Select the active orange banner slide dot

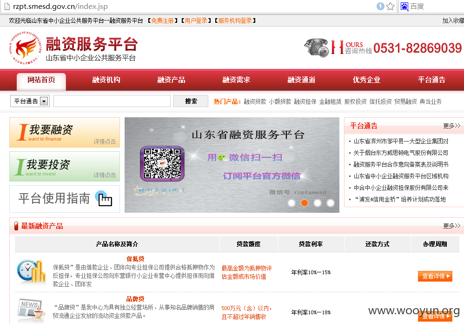coord(305,203)
